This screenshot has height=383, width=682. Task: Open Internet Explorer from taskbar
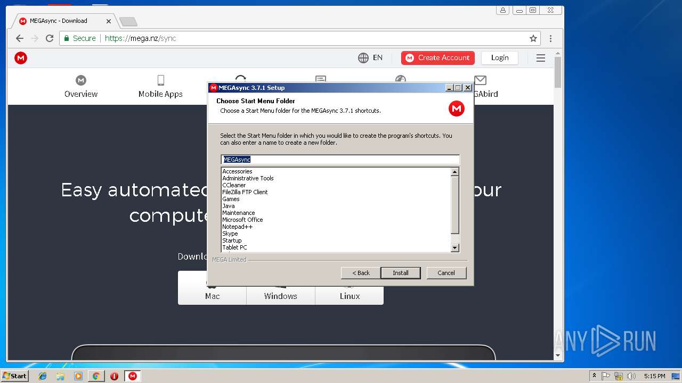pyautogui.click(x=43, y=376)
